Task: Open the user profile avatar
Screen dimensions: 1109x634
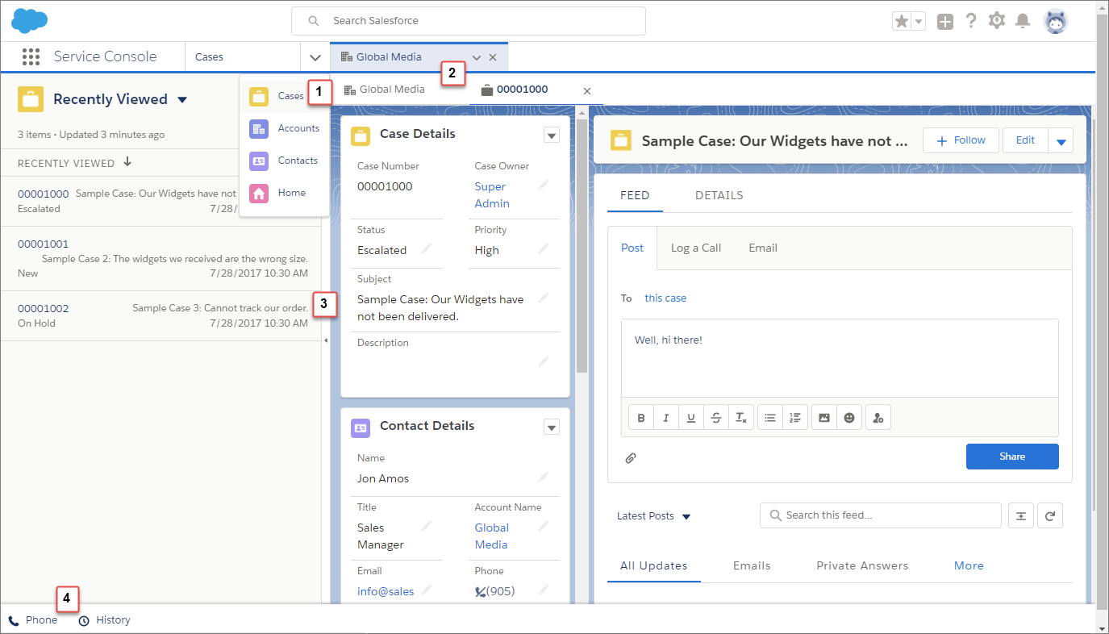Action: (x=1055, y=22)
